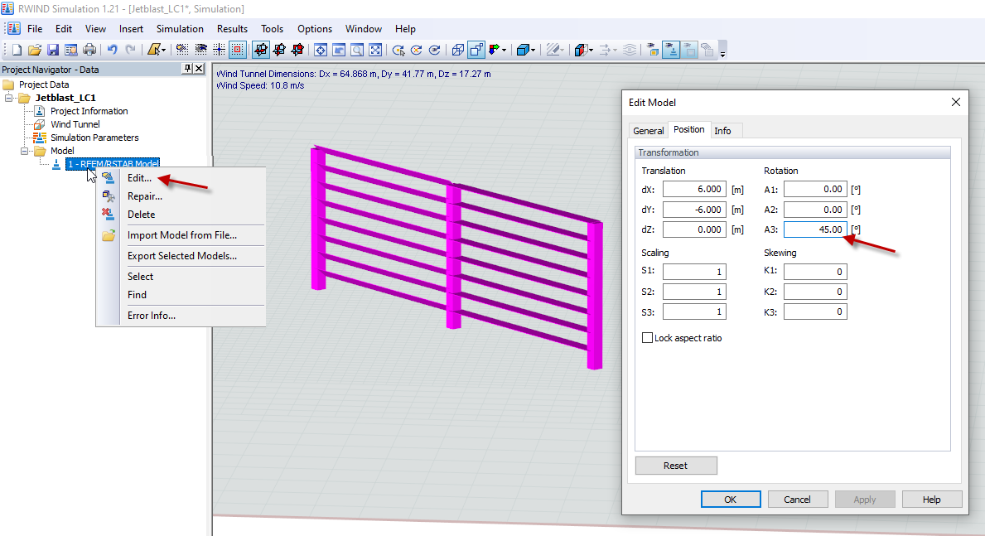Print the current view

[89, 50]
